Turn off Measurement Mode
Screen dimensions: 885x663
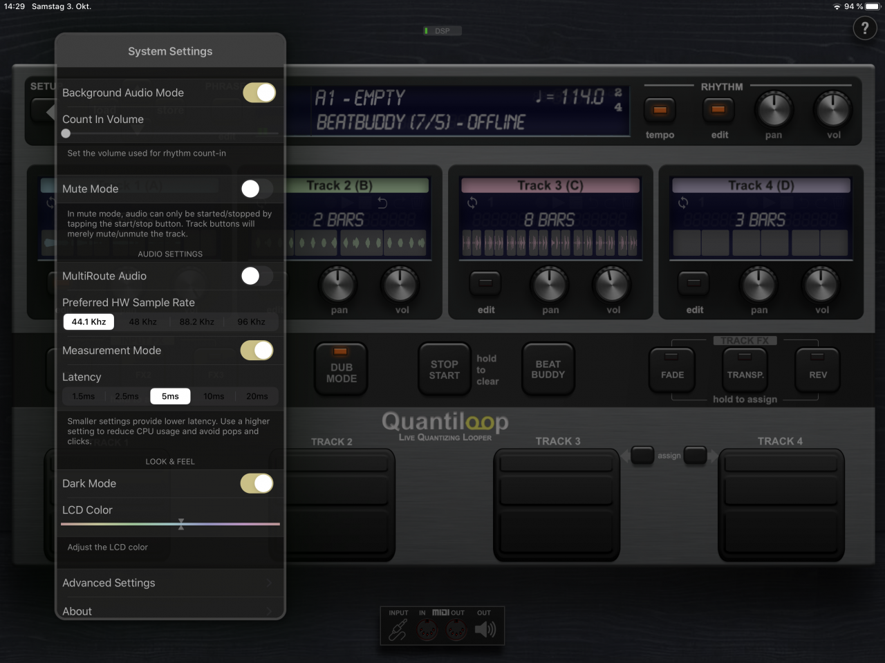click(257, 351)
